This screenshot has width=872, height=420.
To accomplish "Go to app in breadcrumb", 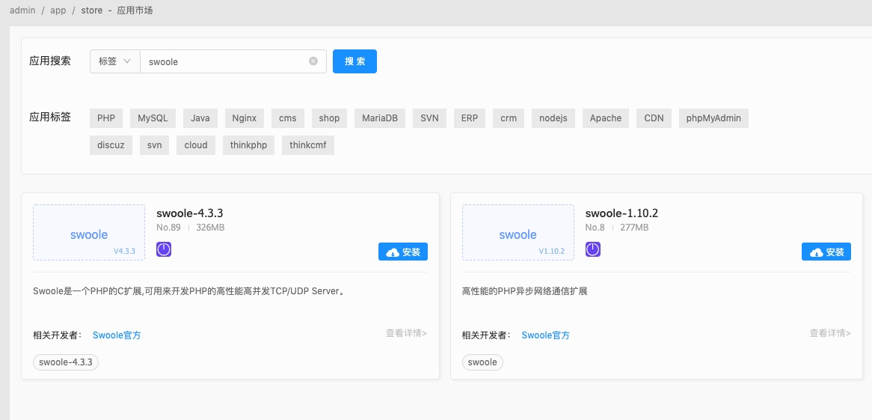I will point(58,10).
